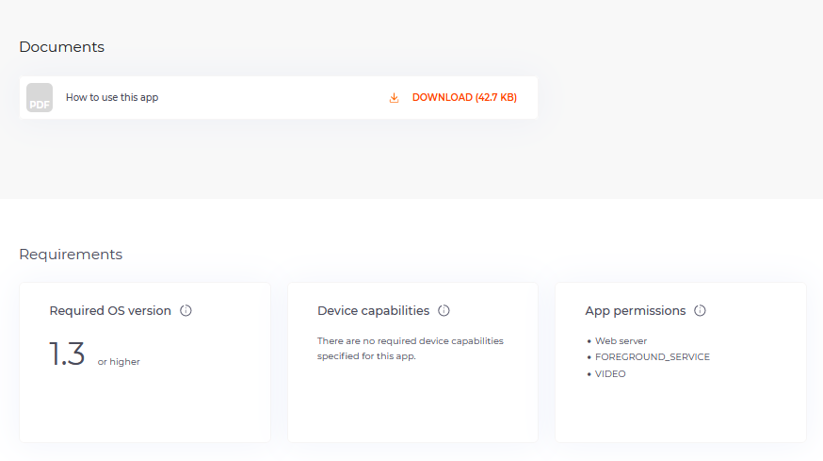Open info icon next to Required OS version
This screenshot has width=823, height=461.
(x=186, y=311)
